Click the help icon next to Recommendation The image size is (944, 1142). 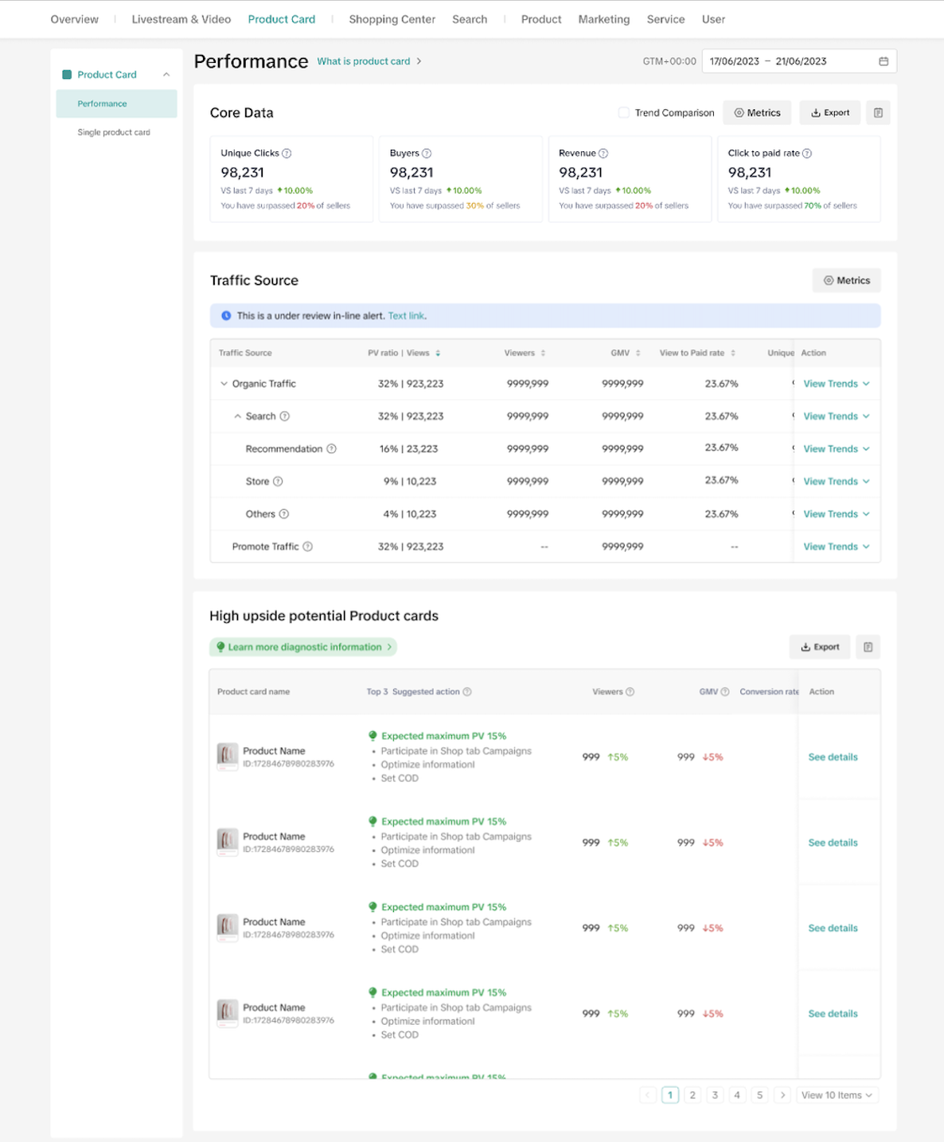(332, 449)
